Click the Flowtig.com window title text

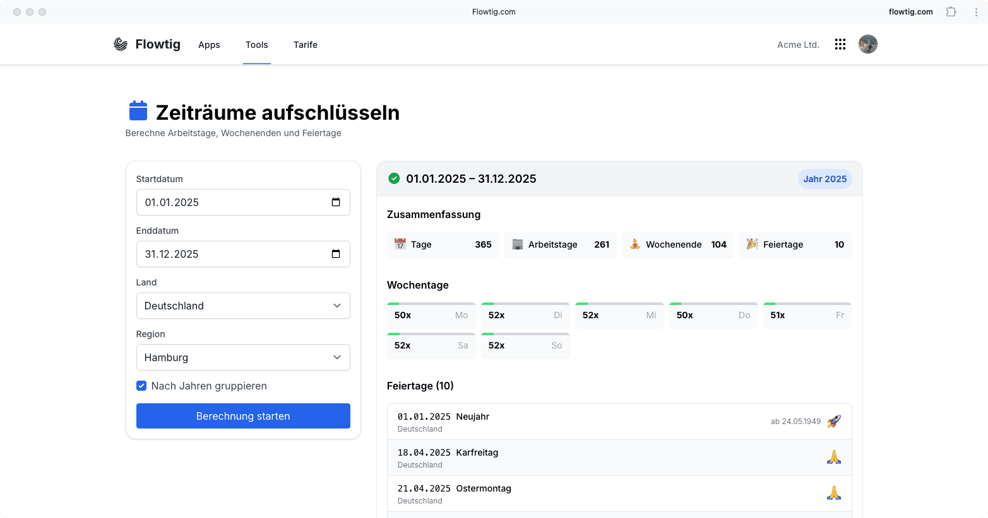click(x=494, y=11)
